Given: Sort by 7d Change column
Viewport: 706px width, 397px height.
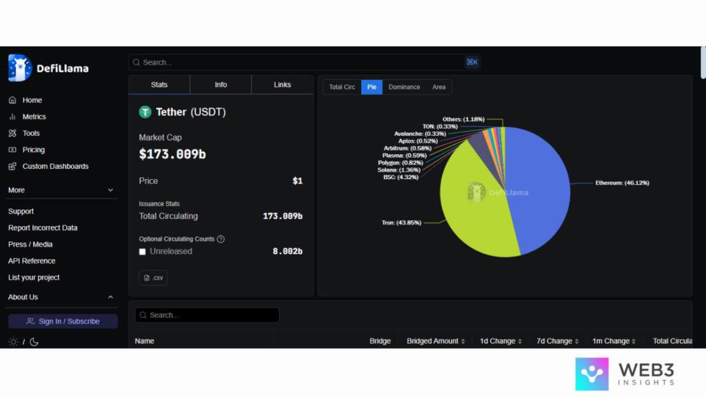Looking at the screenshot, I should 557,341.
